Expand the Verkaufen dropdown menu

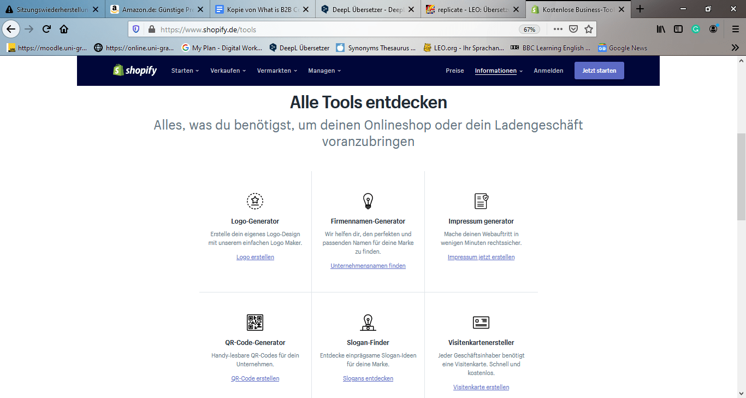[228, 71]
